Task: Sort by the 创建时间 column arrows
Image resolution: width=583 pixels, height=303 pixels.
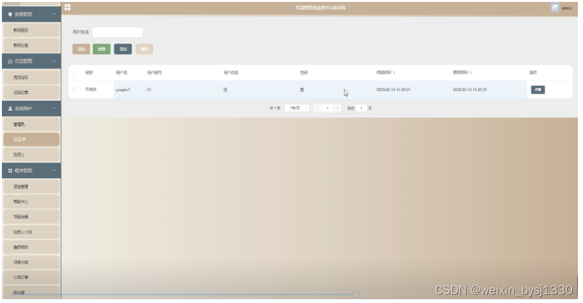Action: coord(394,73)
